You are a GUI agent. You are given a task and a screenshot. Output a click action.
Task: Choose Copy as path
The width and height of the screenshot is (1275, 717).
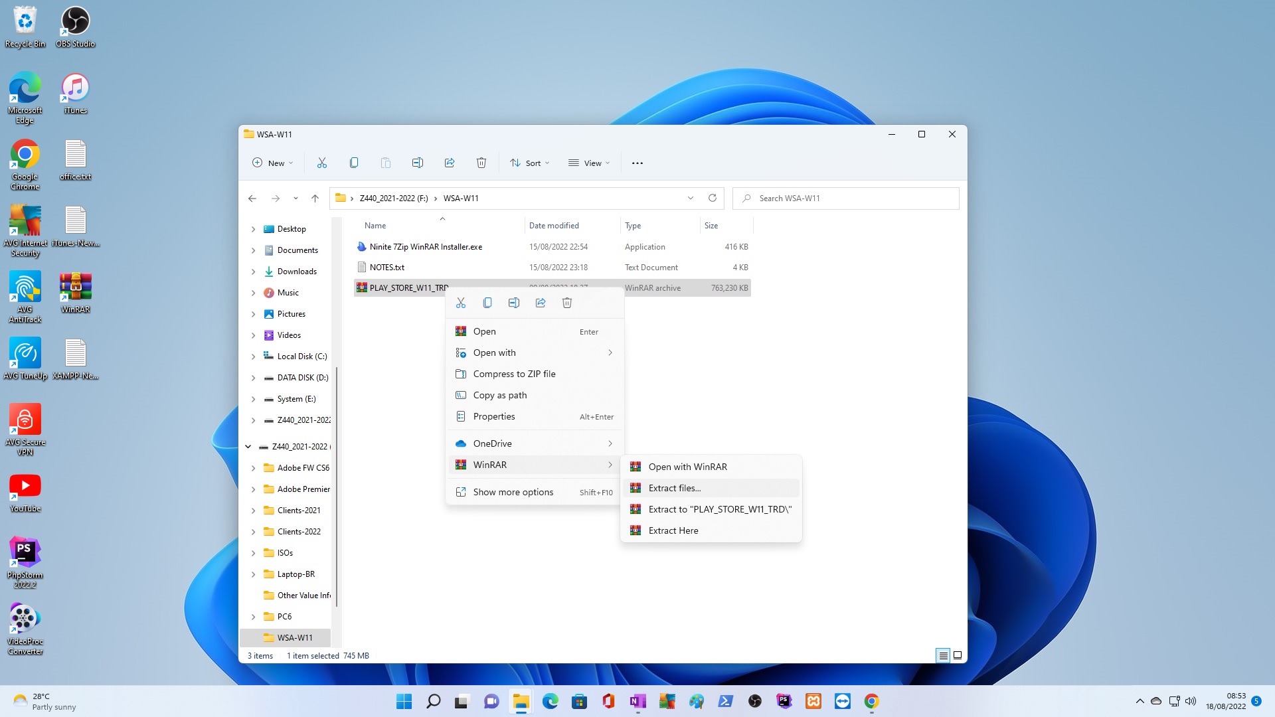pos(535,395)
